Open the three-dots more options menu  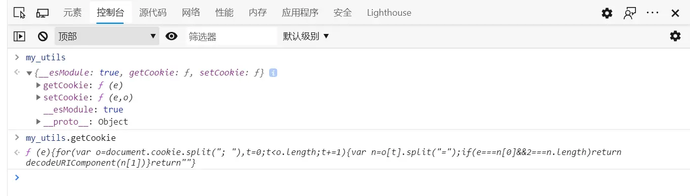point(653,13)
